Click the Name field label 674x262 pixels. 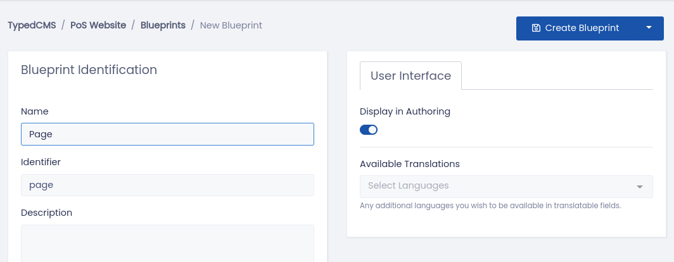pos(35,111)
